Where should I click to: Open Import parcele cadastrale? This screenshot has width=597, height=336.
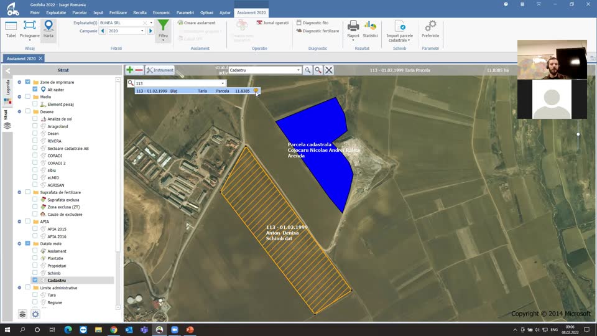pyautogui.click(x=399, y=31)
